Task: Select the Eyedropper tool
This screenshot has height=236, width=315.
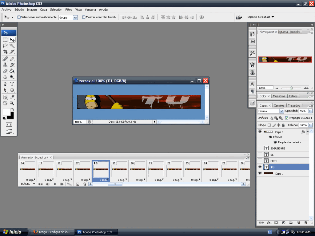Action: (12, 97)
